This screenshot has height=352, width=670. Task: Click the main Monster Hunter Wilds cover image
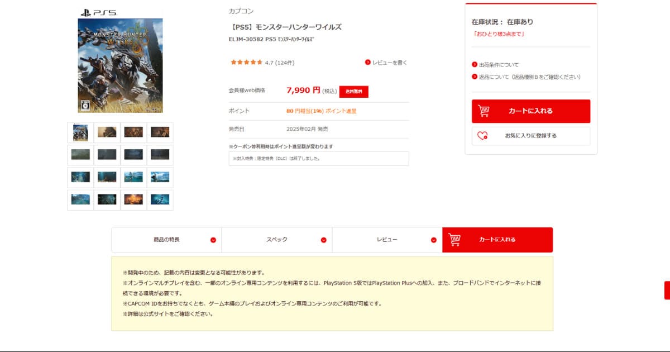[x=120, y=65]
